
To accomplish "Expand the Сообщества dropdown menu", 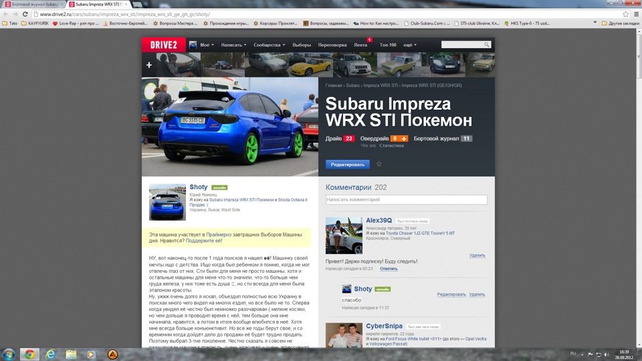I will click(269, 45).
